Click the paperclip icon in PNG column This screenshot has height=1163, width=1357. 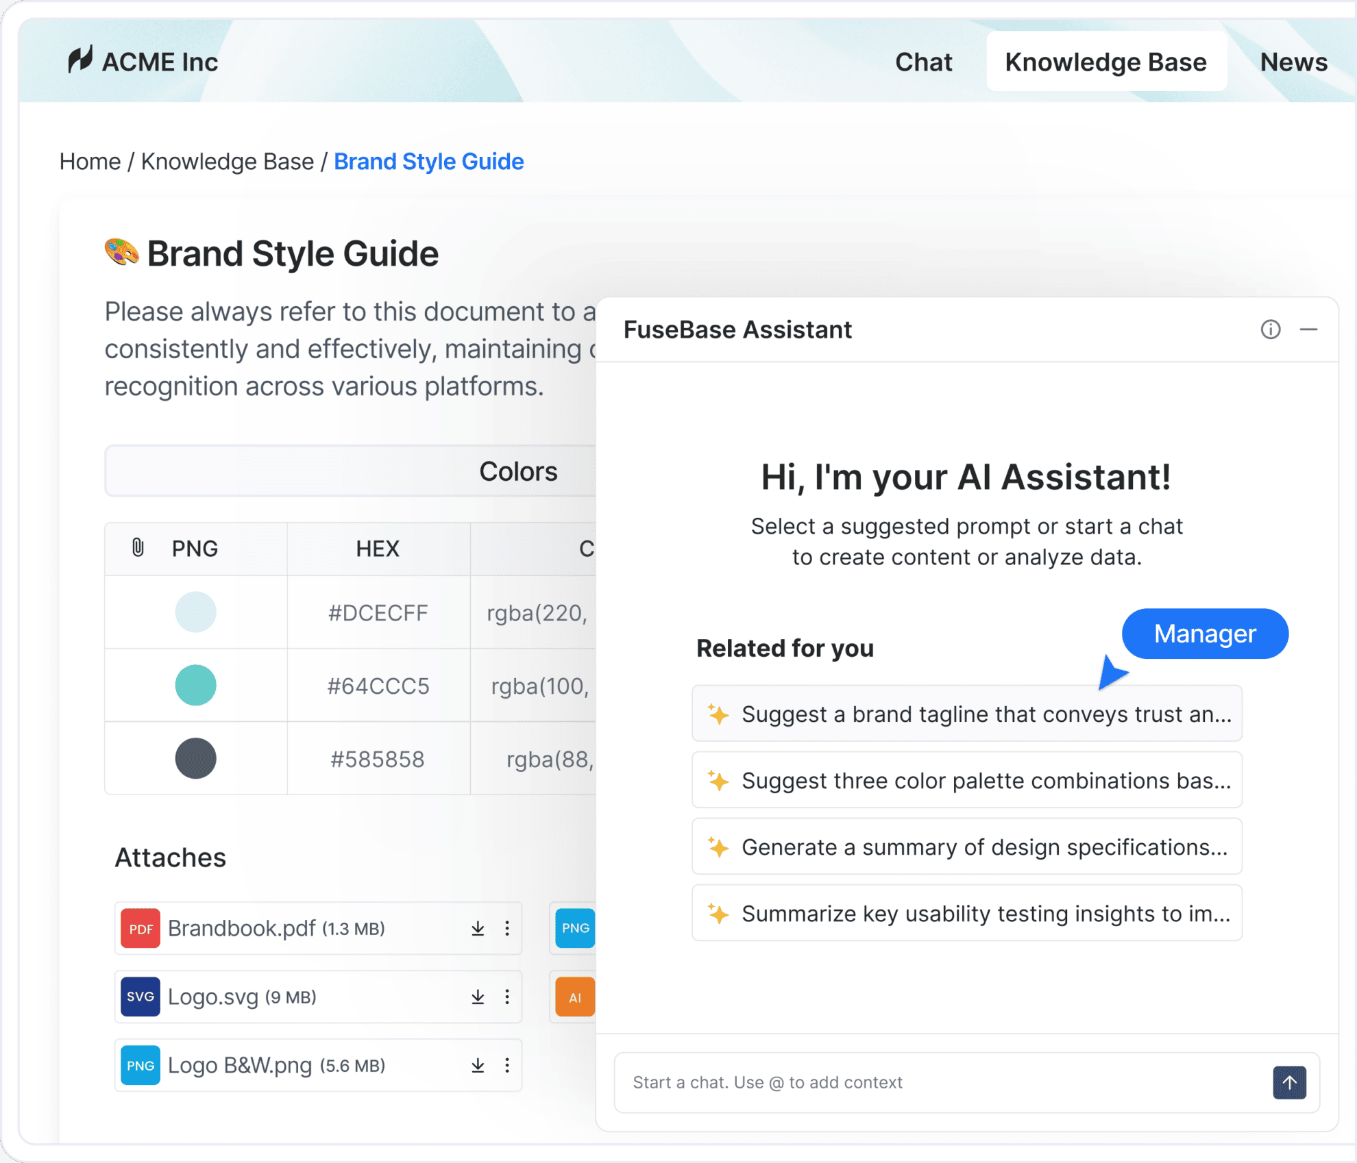[138, 548]
